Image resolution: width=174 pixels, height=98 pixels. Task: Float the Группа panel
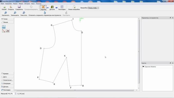170,63
